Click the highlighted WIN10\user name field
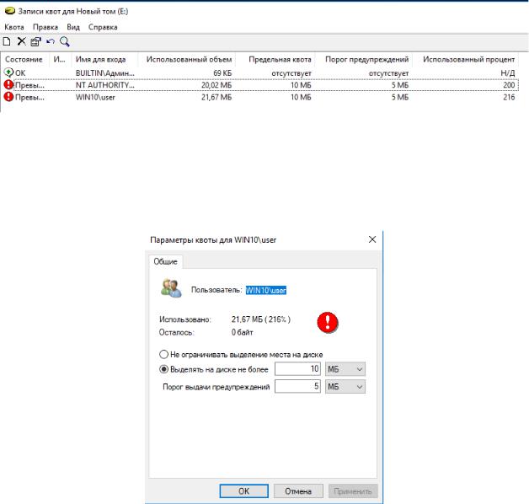529x504 pixels. click(266, 290)
